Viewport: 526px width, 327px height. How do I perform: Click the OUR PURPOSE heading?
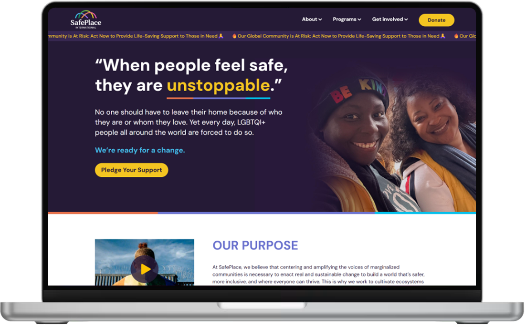pyautogui.click(x=255, y=245)
